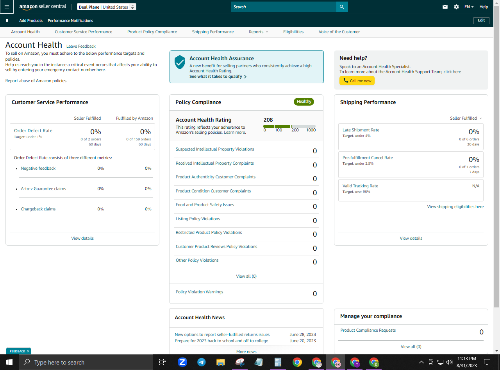Open the network icon in system tray
The image size is (500, 370).
(440, 362)
